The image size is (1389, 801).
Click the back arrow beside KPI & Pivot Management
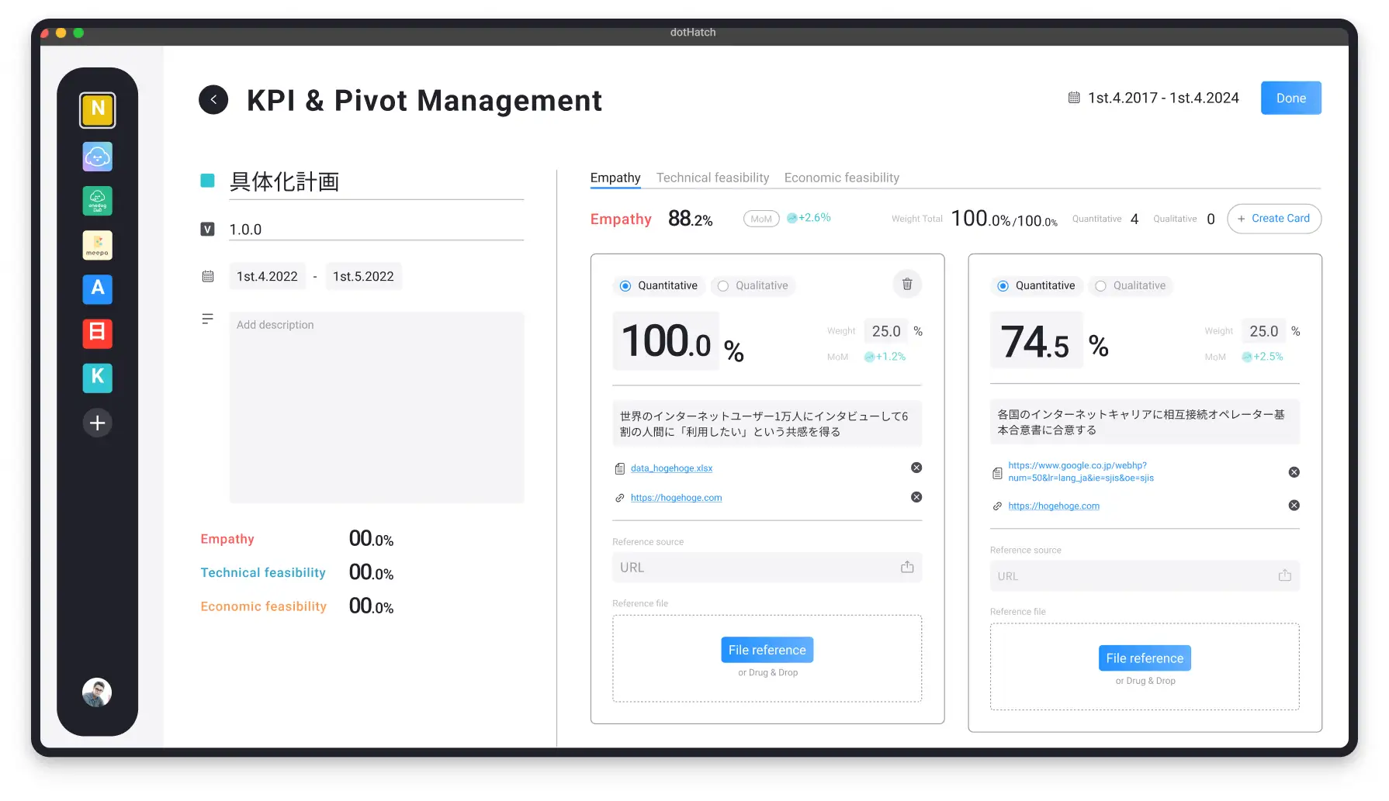tap(213, 100)
